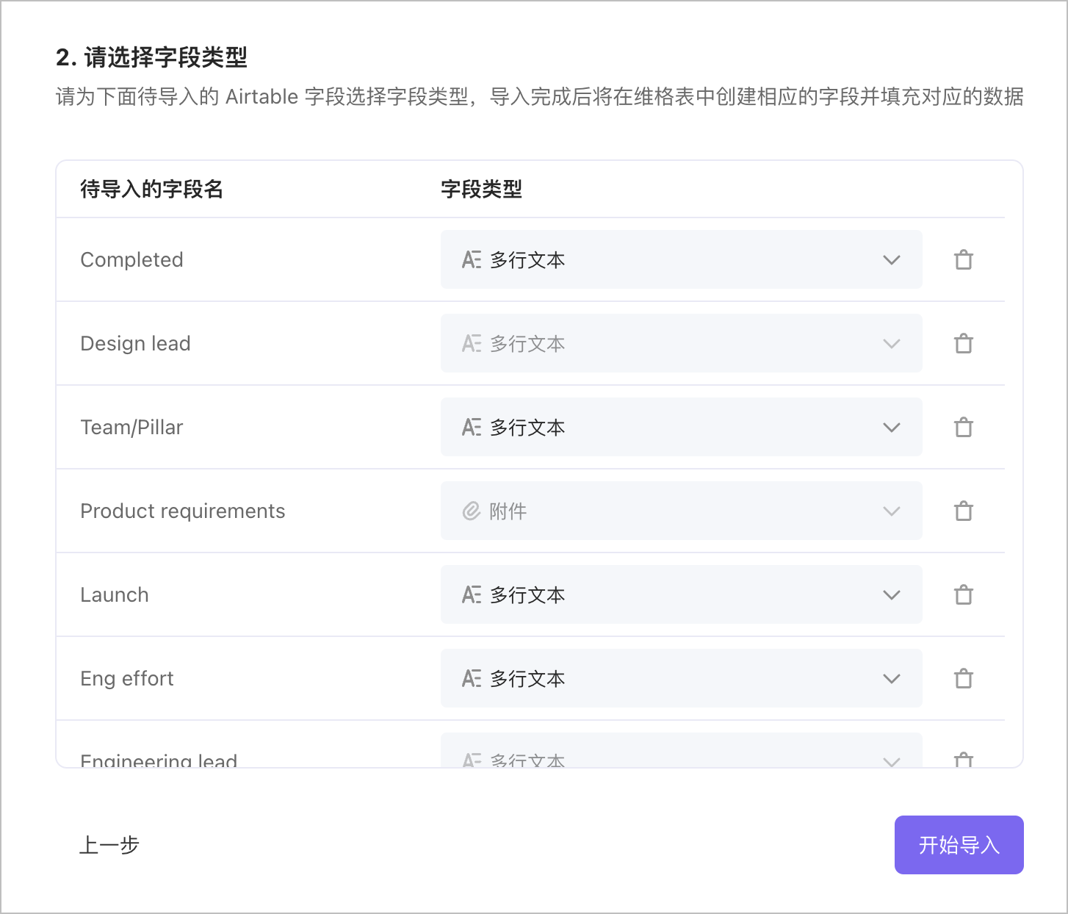Viewport: 1068px width, 914px height.
Task: Open the field type dropdown for Completed
Action: tap(891, 259)
